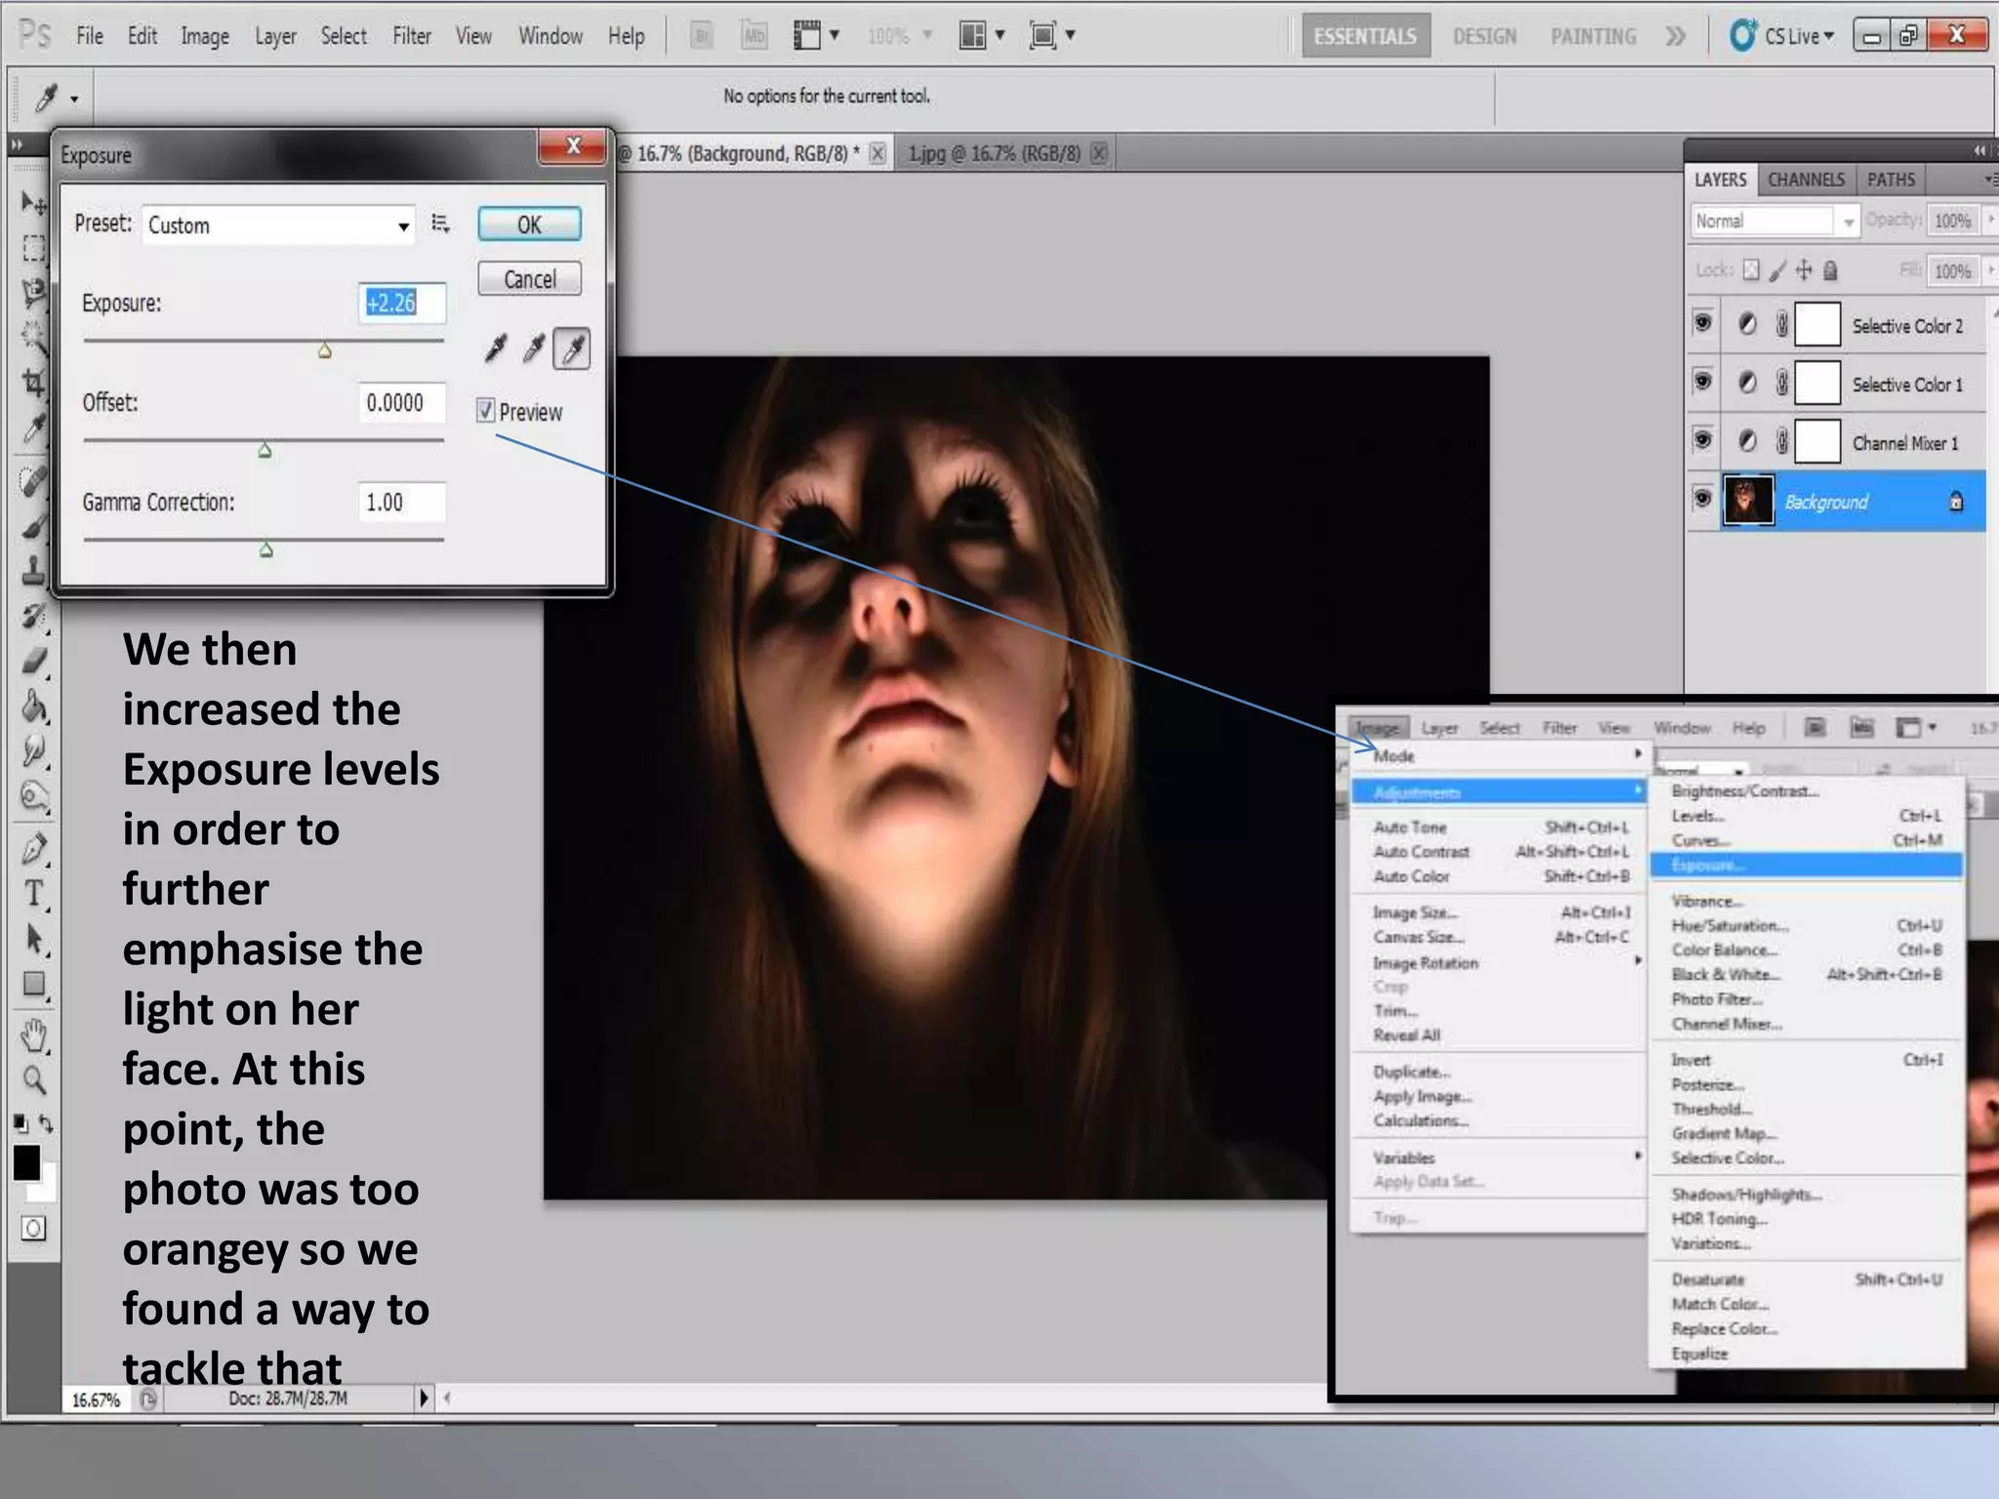This screenshot has height=1499, width=1999.
Task: Open the Preset dropdown showing Custom
Action: point(278,225)
